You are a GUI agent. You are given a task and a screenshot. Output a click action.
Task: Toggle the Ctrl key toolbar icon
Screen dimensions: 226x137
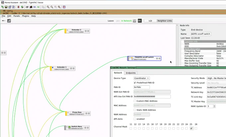(35, 7)
